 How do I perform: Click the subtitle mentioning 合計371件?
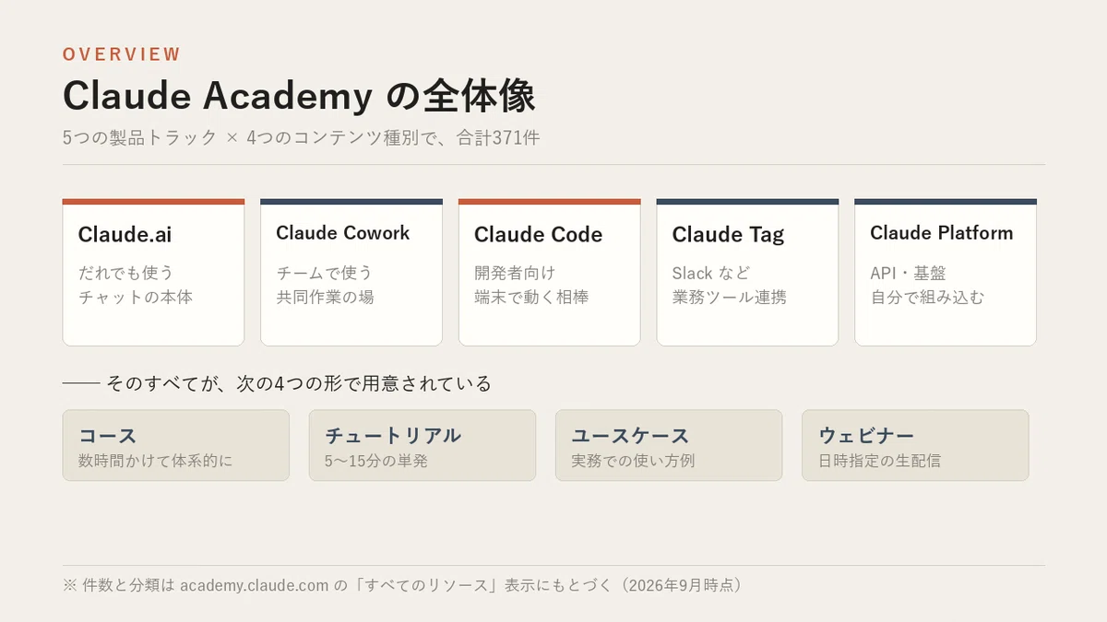tap(301, 138)
